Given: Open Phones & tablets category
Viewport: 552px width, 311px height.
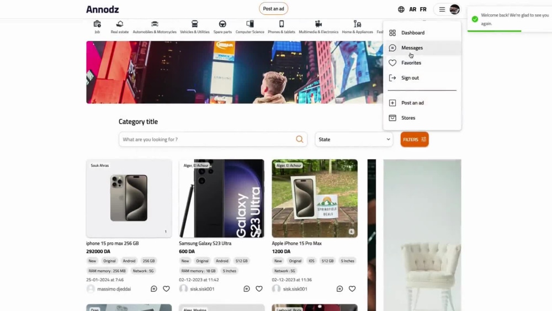Looking at the screenshot, I should (x=282, y=27).
